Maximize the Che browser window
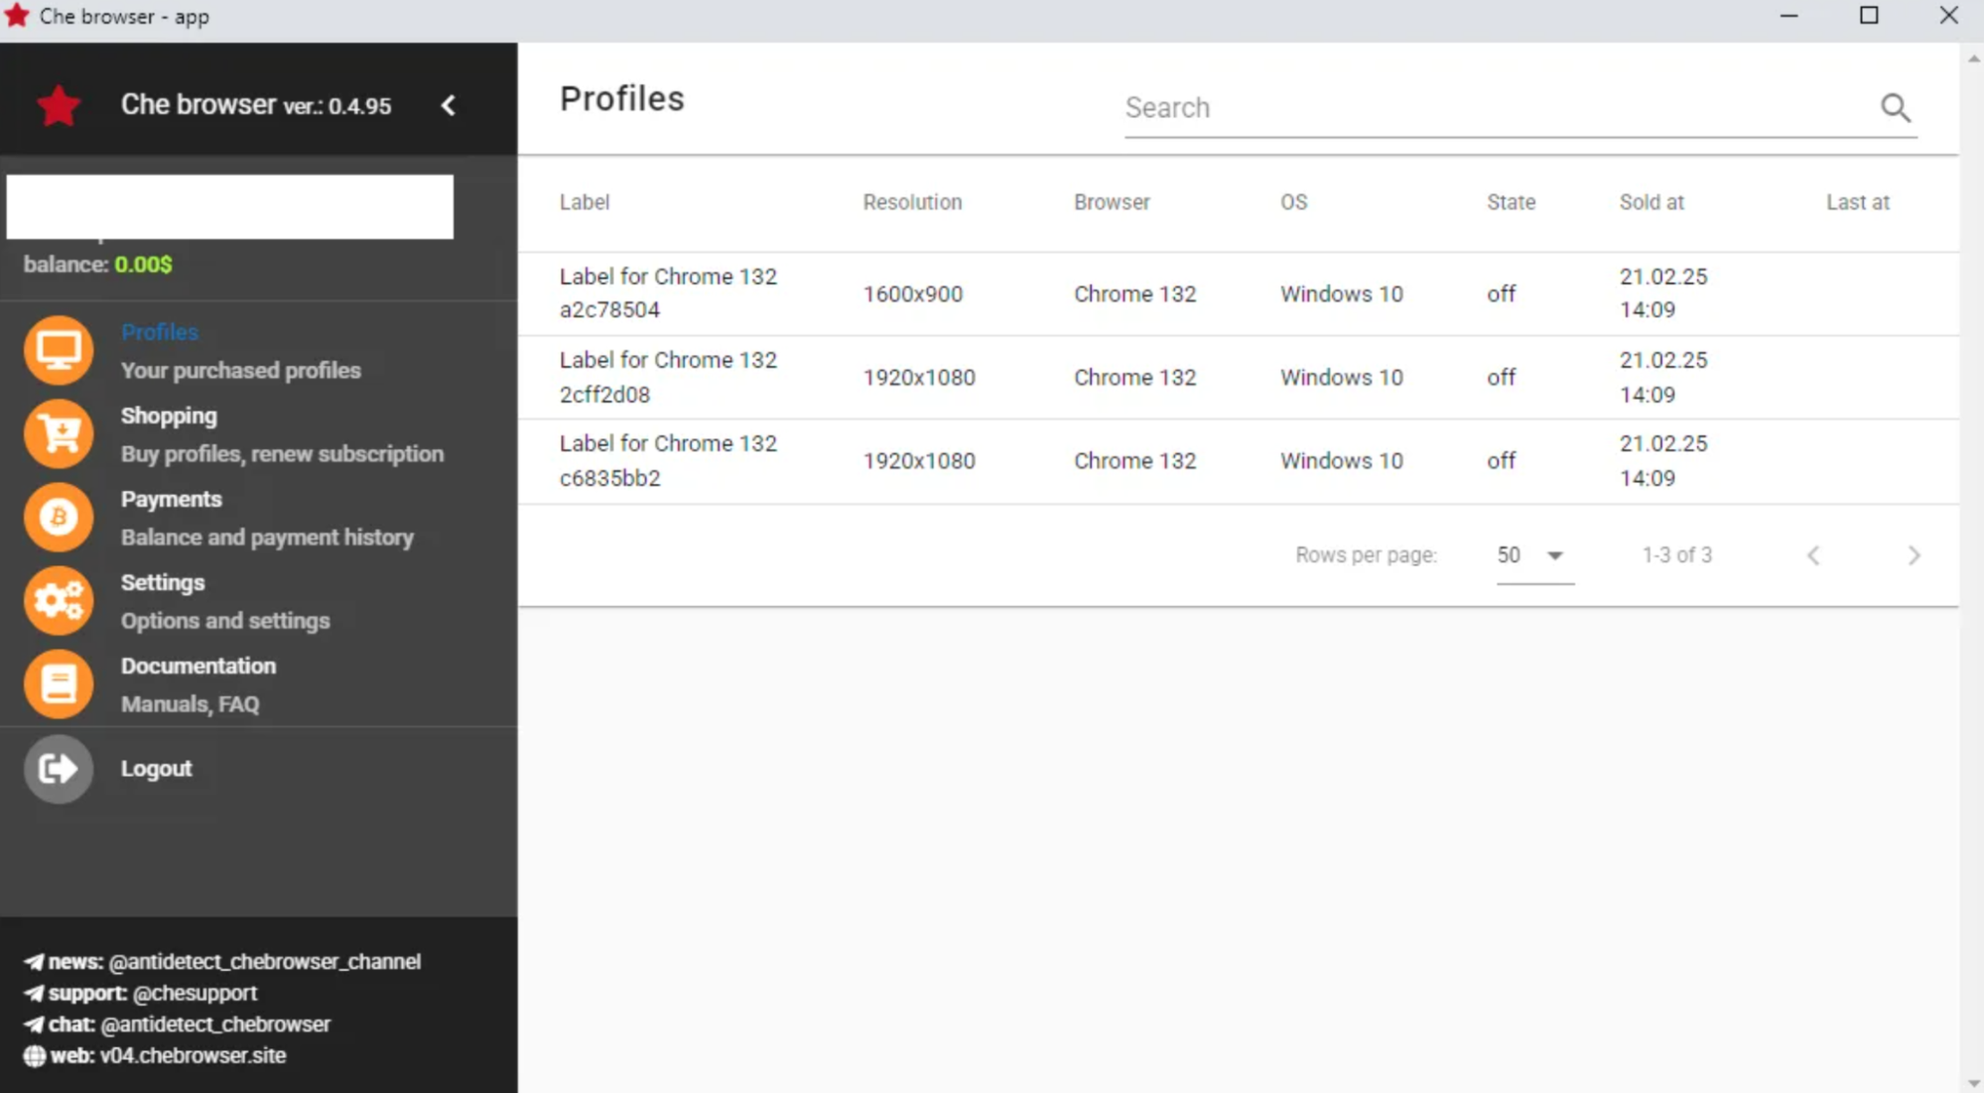The width and height of the screenshot is (1984, 1093). click(x=1869, y=16)
